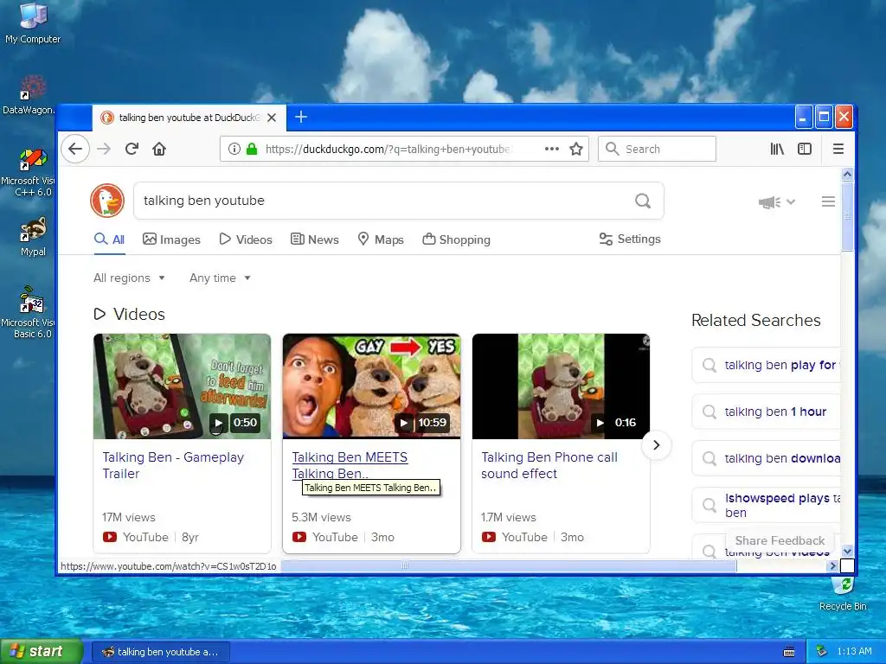Open the All regions dropdown
886x664 pixels.
[130, 278]
